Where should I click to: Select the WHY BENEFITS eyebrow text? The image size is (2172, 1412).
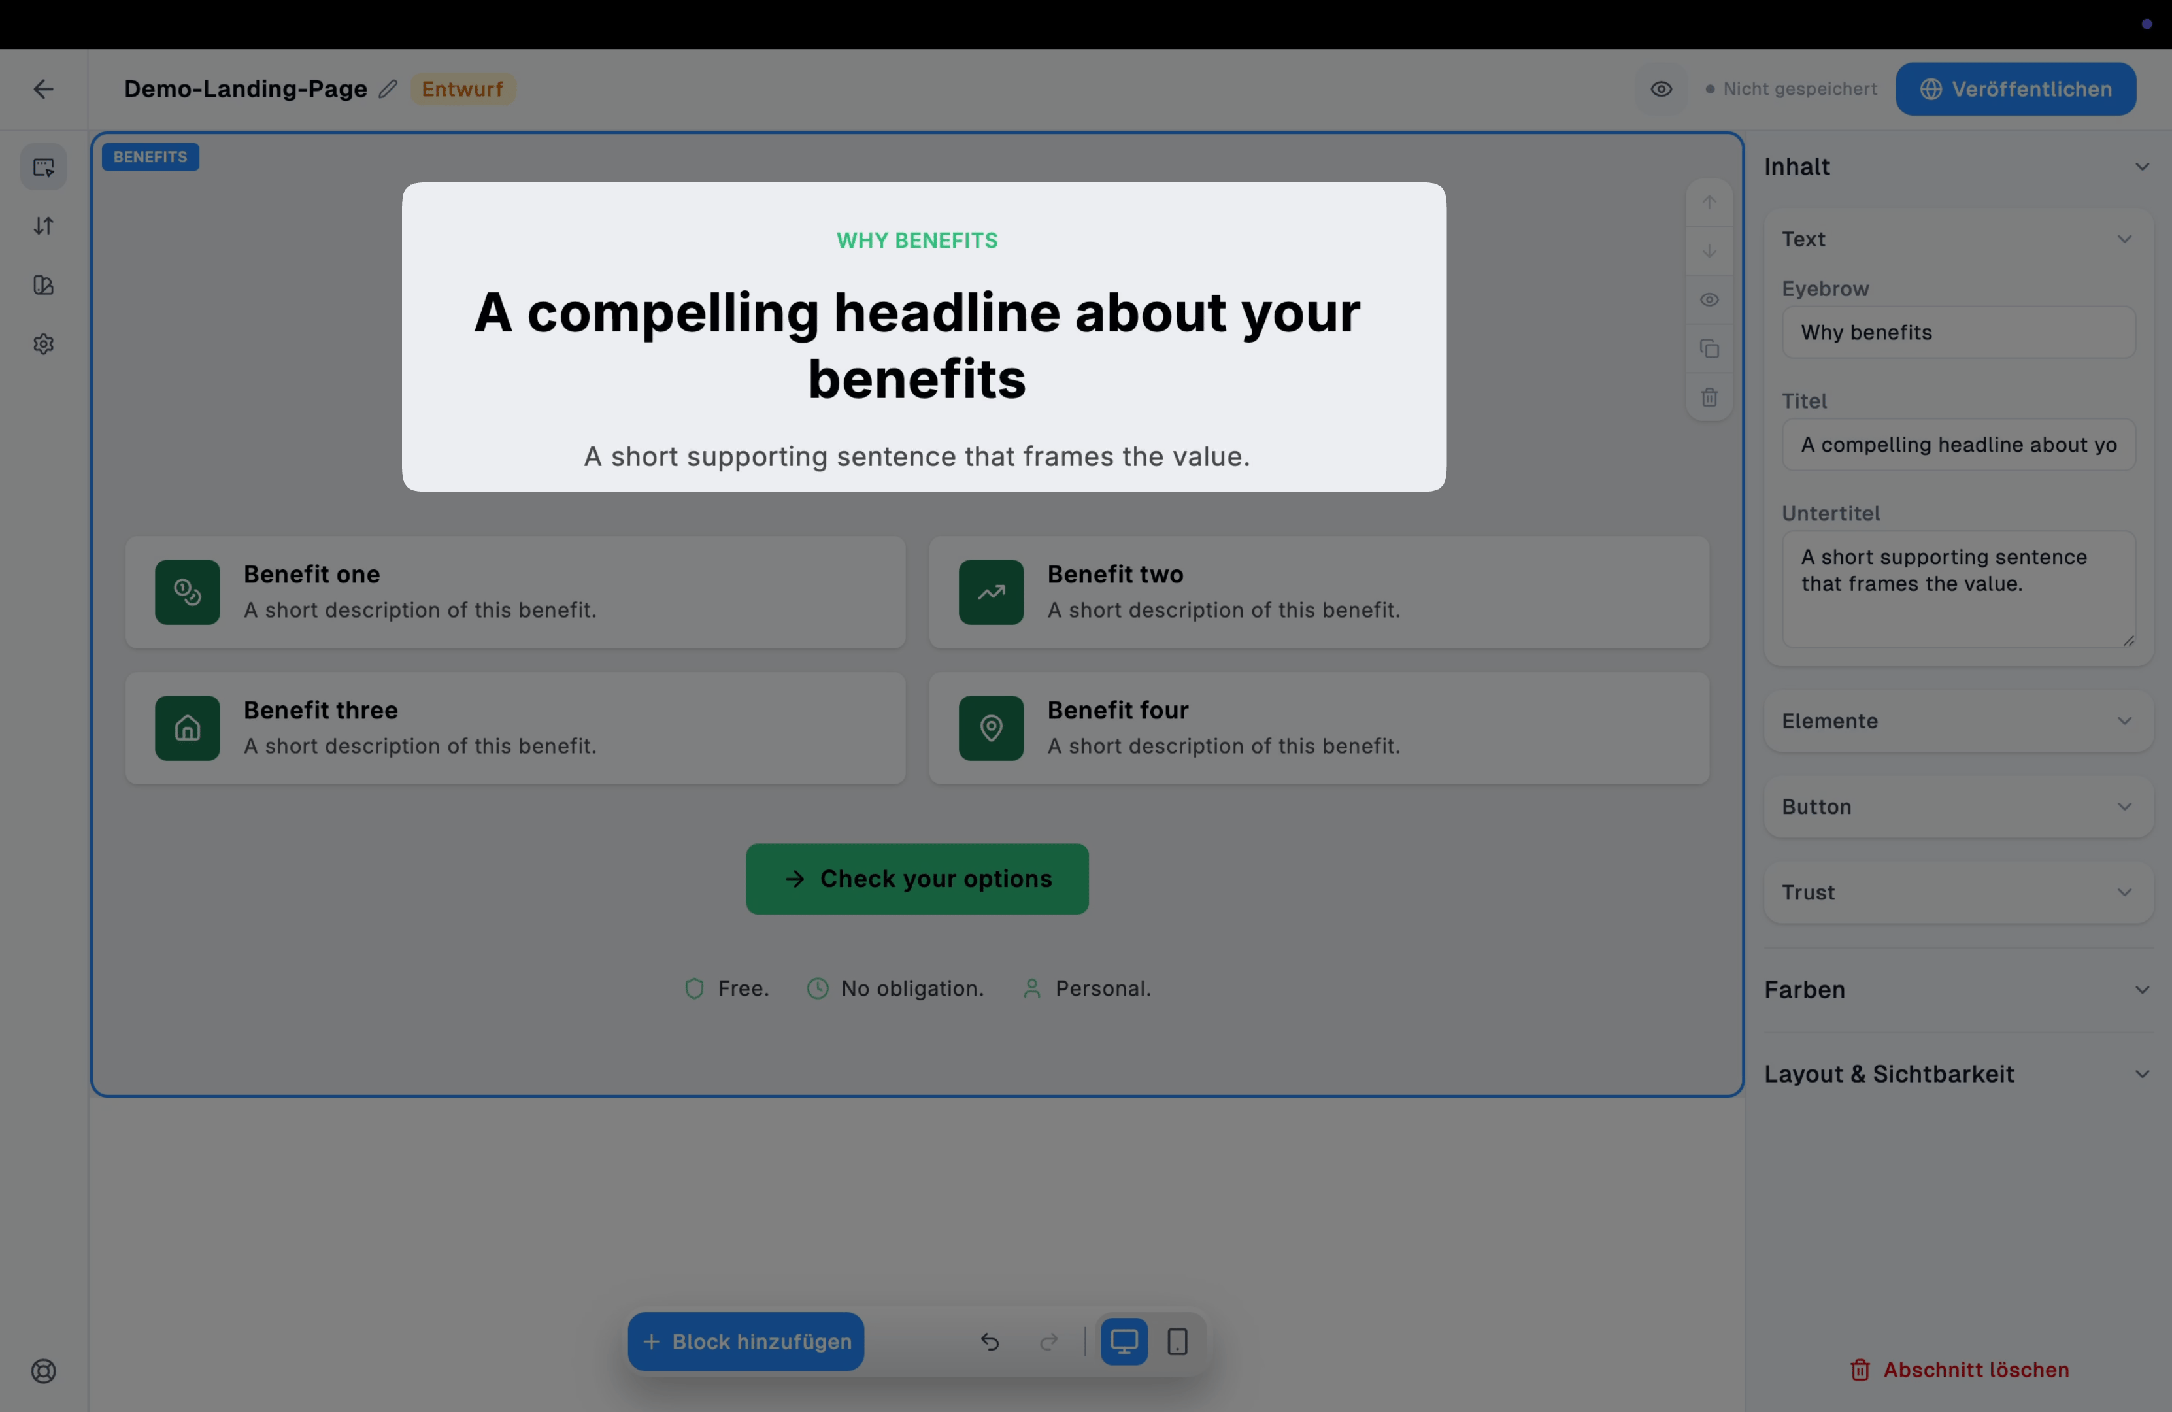pyautogui.click(x=916, y=240)
